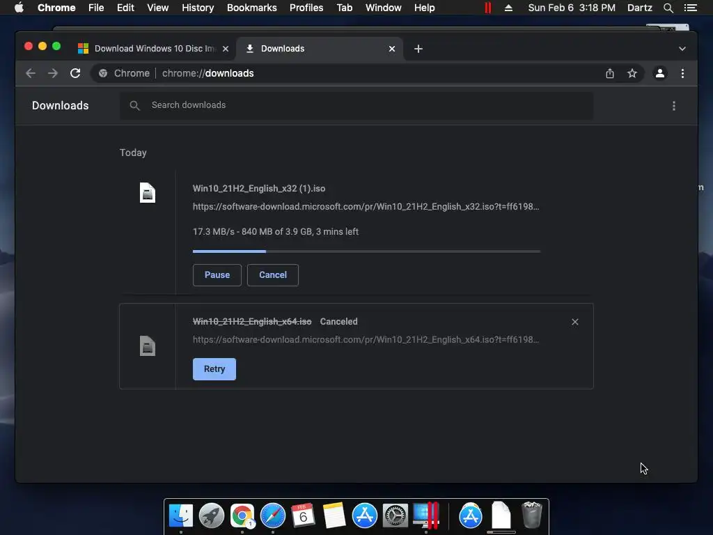Click the blank document icon in dock
This screenshot has width=713, height=535.
tap(501, 515)
